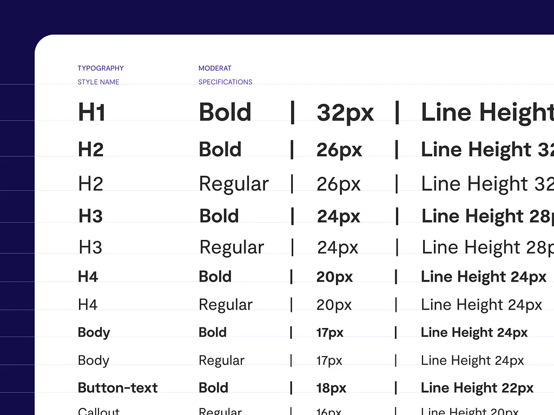Click the TYPOGRAPHY header label

pyautogui.click(x=101, y=68)
